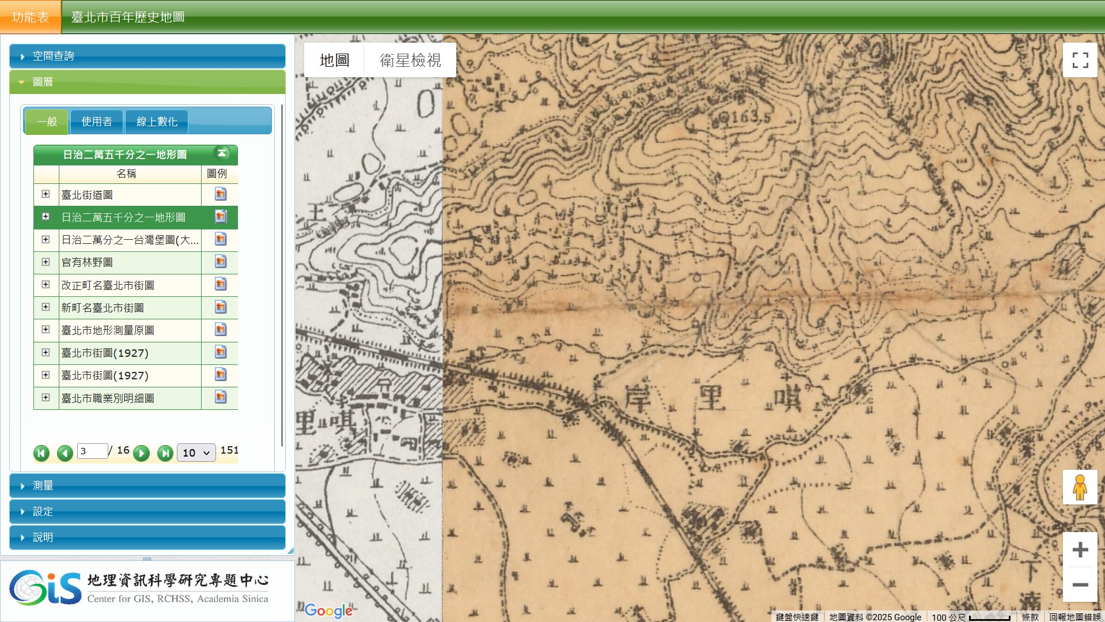This screenshot has height=622, width=1105.
Task: Toggle the 100 公尺 scale unit
Action: [971, 617]
